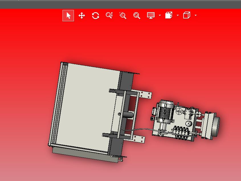Click the view orientation cube icon
This screenshot has width=241, height=181.
(187, 15)
